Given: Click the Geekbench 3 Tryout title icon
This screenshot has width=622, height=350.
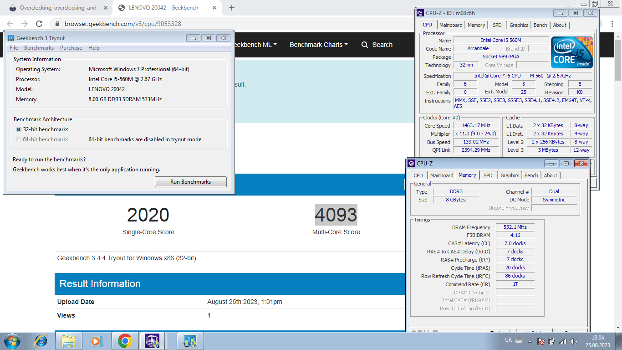Looking at the screenshot, I should (10, 38).
